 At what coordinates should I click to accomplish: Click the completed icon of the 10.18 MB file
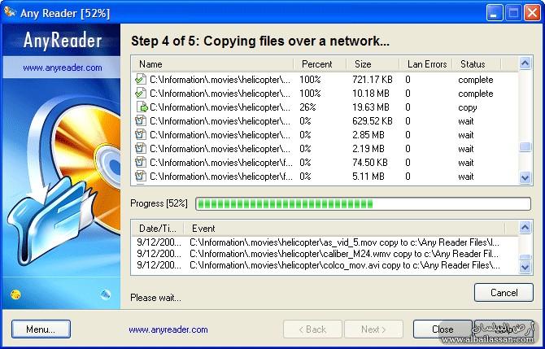pyautogui.click(x=141, y=94)
